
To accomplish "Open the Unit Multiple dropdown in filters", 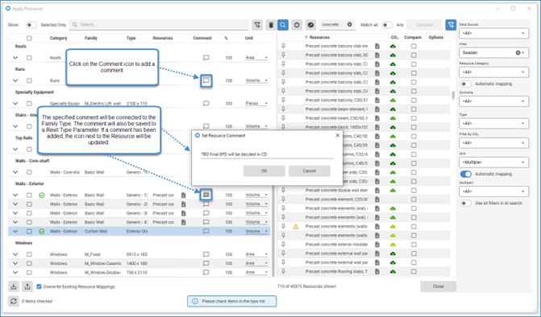I will (493, 162).
